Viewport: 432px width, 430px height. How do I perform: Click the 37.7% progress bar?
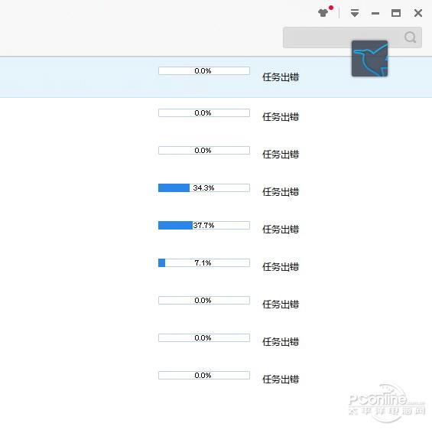[204, 226]
